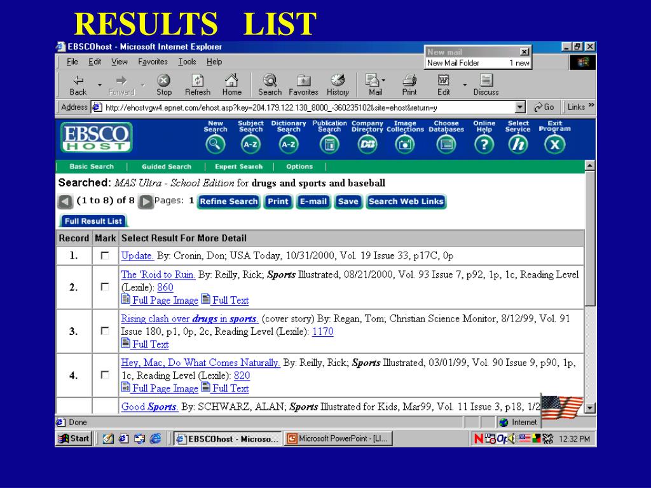Image resolution: width=651 pixels, height=488 pixels.
Task: Open the Publication Search icon
Action: pos(329,144)
